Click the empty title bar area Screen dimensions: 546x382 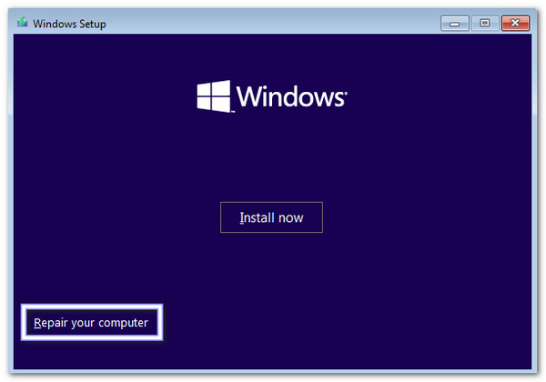(273, 24)
